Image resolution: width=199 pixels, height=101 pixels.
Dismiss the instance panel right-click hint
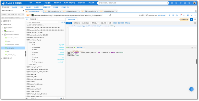23,18
